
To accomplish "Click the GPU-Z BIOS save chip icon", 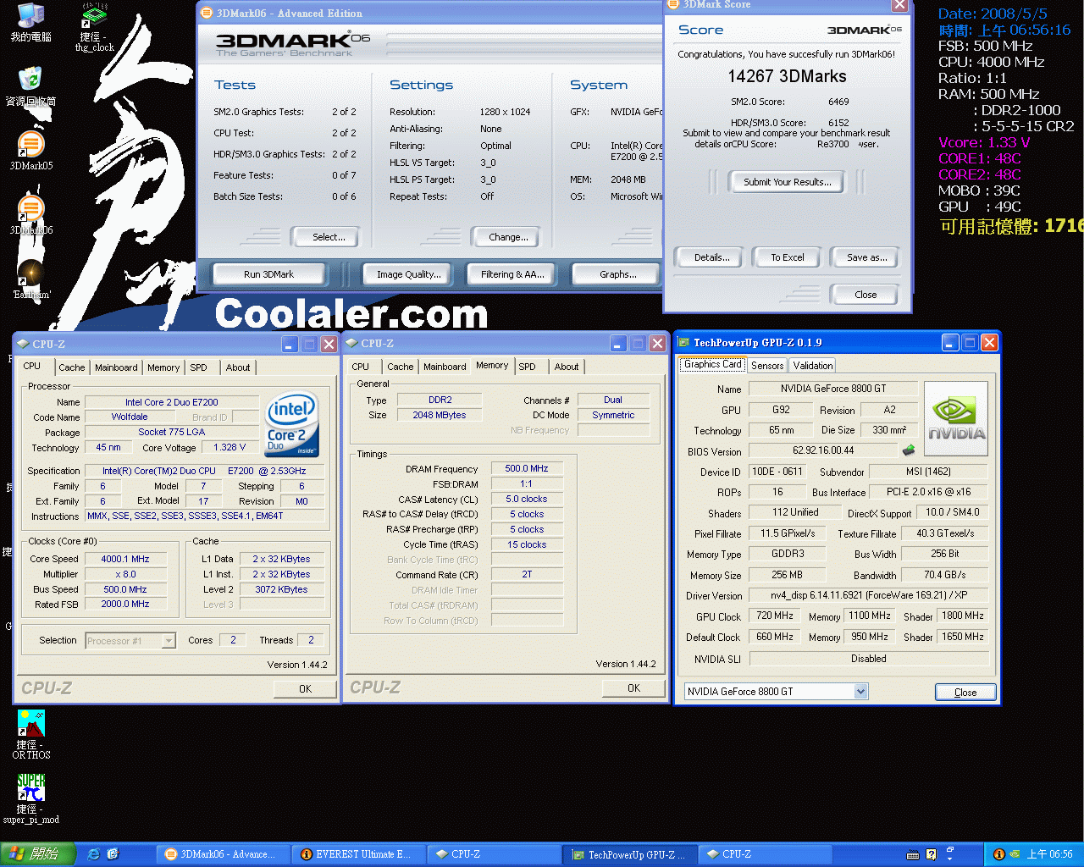I will 910,450.
